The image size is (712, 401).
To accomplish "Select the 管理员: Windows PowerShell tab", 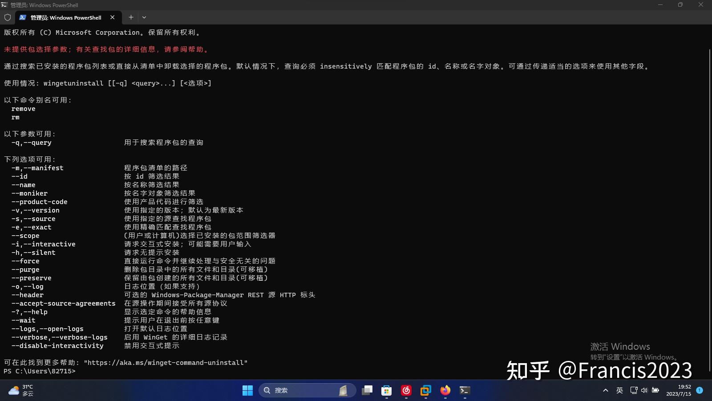I will [x=68, y=17].
